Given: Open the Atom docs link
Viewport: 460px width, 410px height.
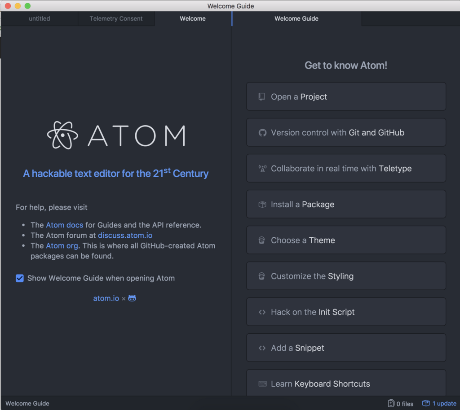Looking at the screenshot, I should (x=65, y=225).
